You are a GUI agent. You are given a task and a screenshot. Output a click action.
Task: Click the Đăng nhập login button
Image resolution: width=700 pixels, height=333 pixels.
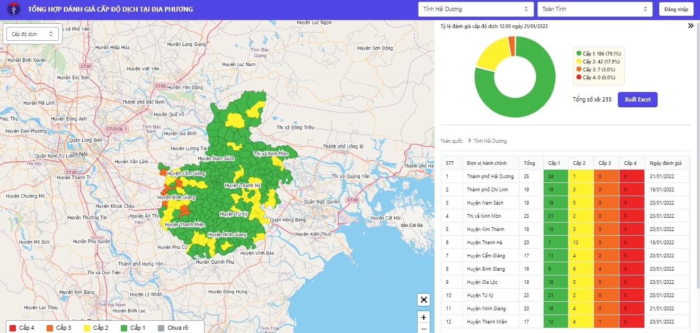[x=676, y=10]
